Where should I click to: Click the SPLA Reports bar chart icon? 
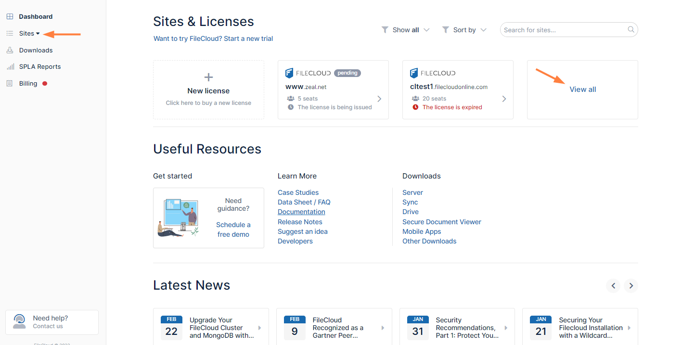pos(10,67)
